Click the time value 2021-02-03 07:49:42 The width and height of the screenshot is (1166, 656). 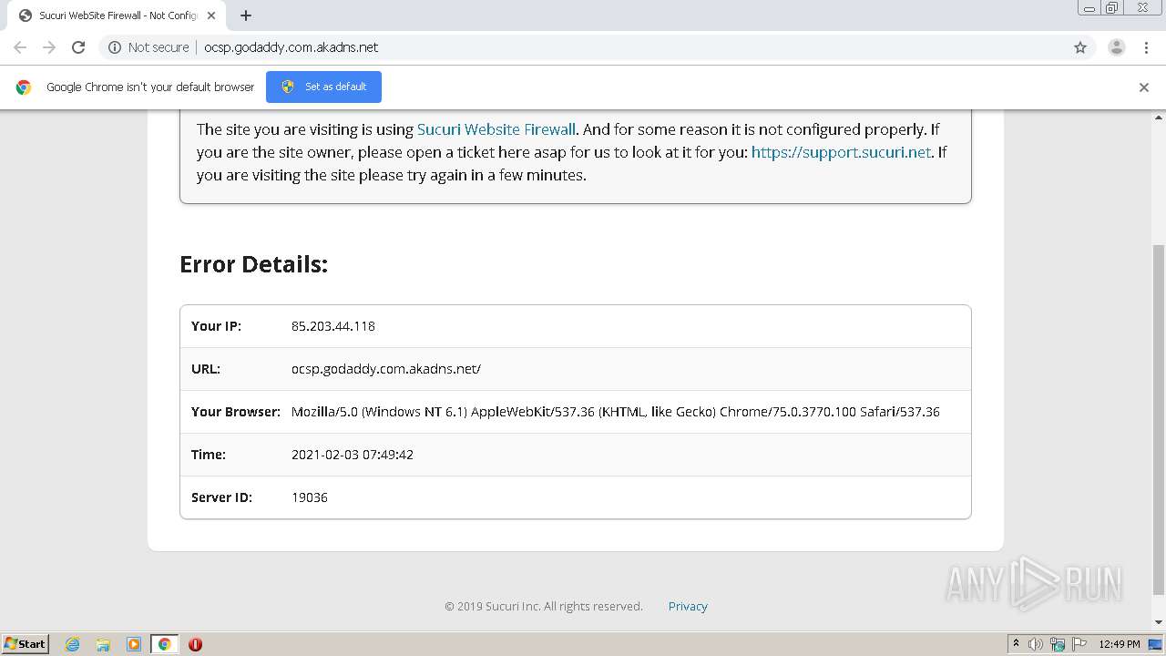(353, 455)
